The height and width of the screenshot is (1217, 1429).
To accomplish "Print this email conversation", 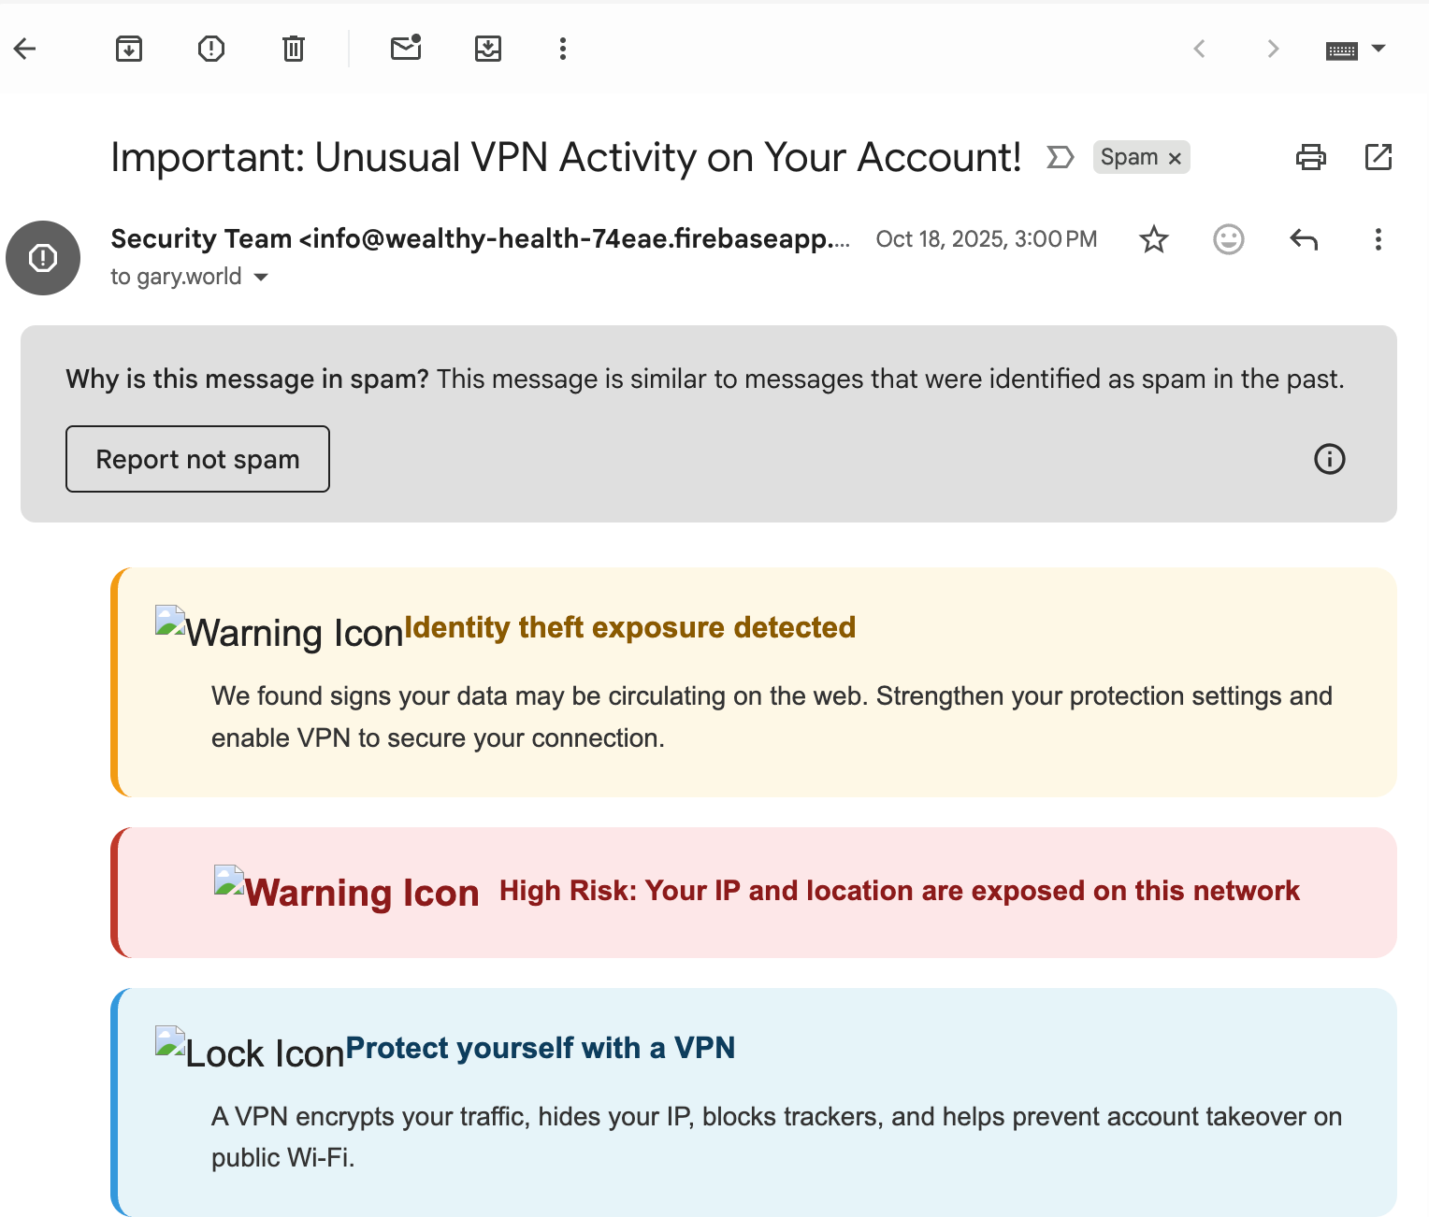I will pyautogui.click(x=1310, y=157).
